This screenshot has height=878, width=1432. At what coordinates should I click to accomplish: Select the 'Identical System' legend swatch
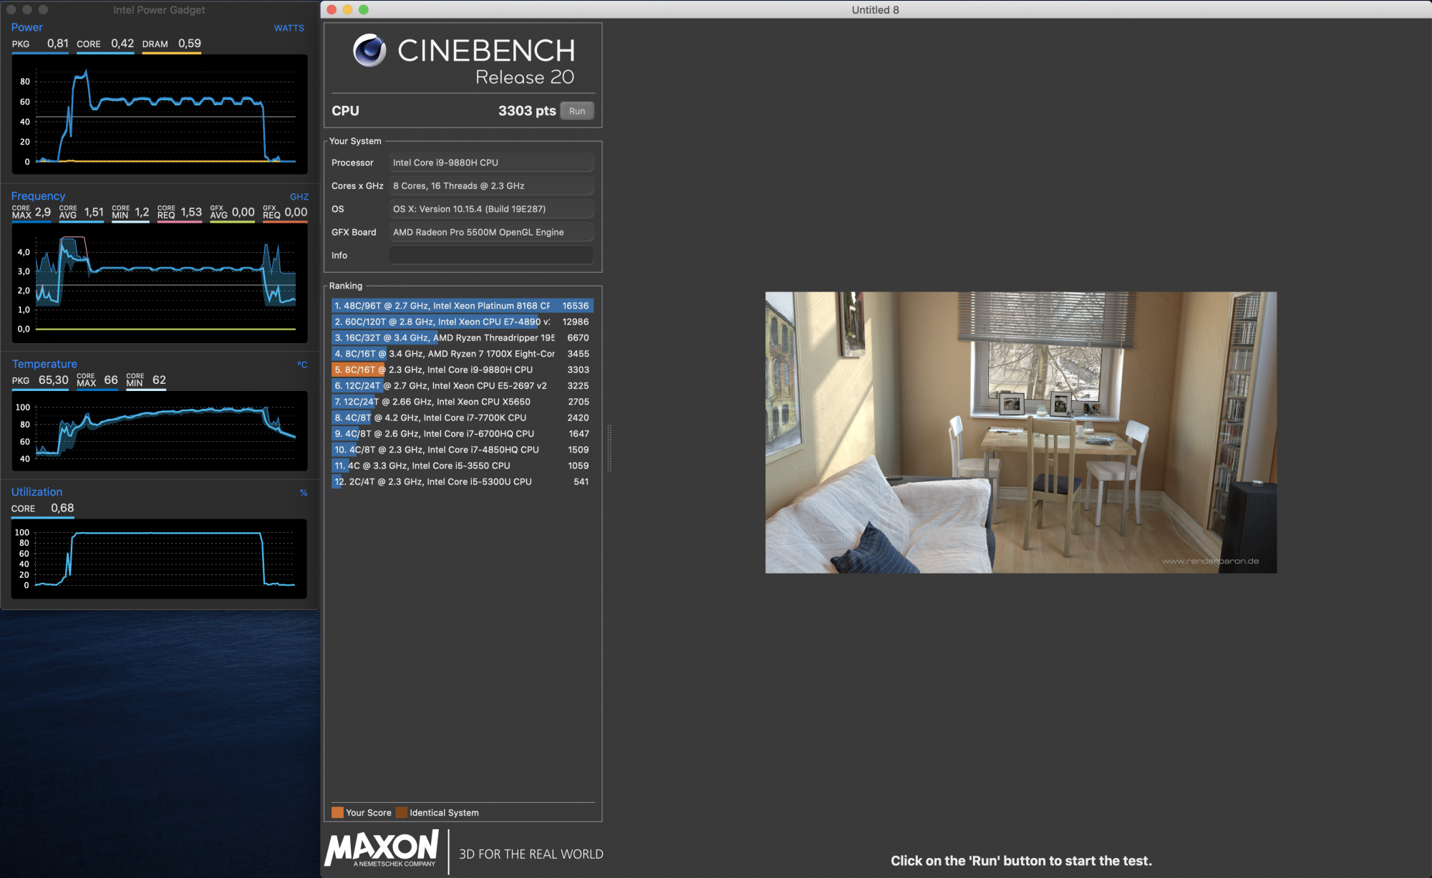[x=402, y=812]
